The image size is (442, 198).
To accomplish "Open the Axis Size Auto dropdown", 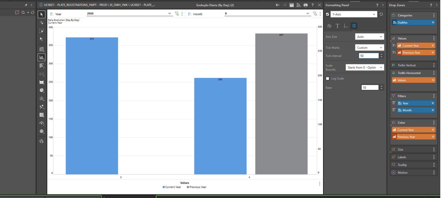I will 370,37.
